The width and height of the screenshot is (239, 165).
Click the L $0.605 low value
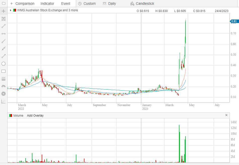click(180, 11)
